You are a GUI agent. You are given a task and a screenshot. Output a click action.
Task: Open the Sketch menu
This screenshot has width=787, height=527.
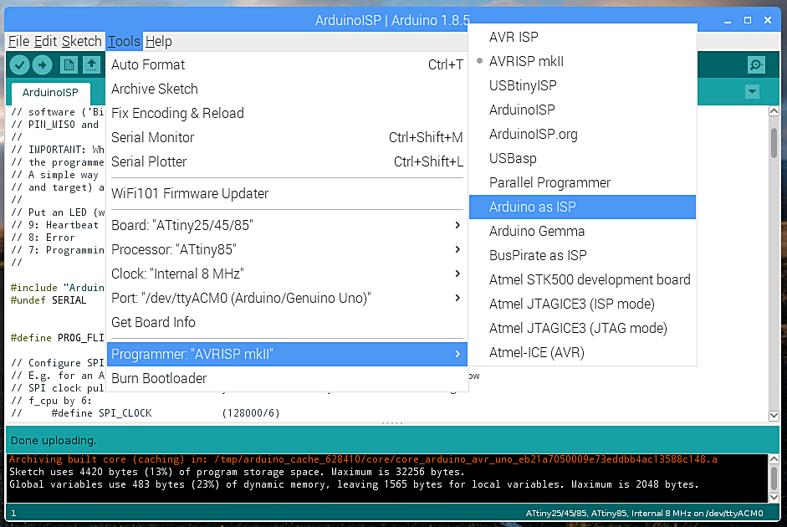click(82, 41)
